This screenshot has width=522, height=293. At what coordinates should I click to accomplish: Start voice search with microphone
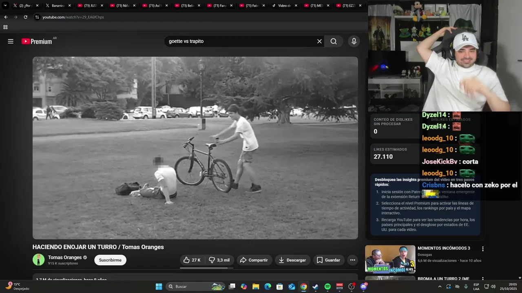point(354,41)
